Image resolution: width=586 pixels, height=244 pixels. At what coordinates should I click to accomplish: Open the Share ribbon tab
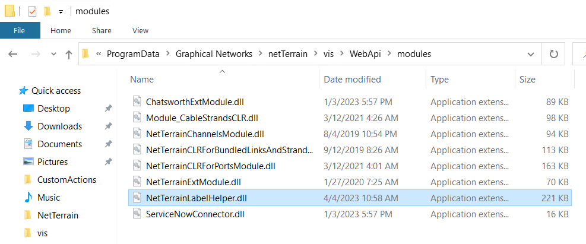coord(102,30)
